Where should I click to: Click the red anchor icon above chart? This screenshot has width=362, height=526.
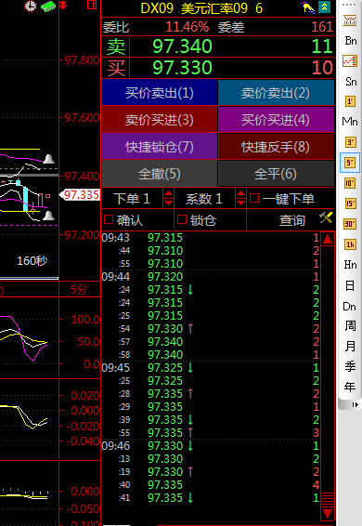pyautogui.click(x=63, y=5)
